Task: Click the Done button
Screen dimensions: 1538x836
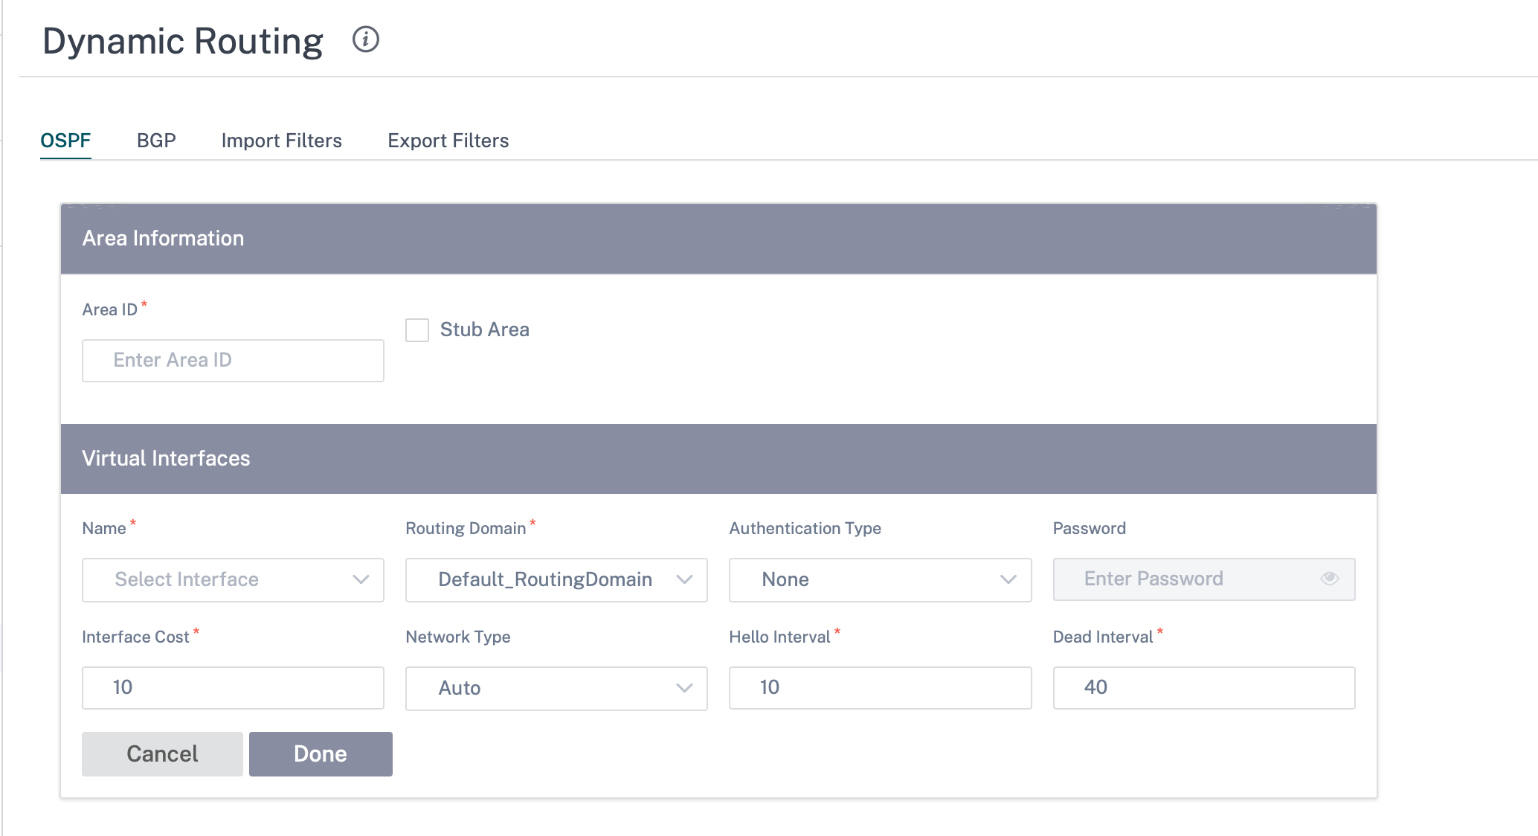Action: 321,754
